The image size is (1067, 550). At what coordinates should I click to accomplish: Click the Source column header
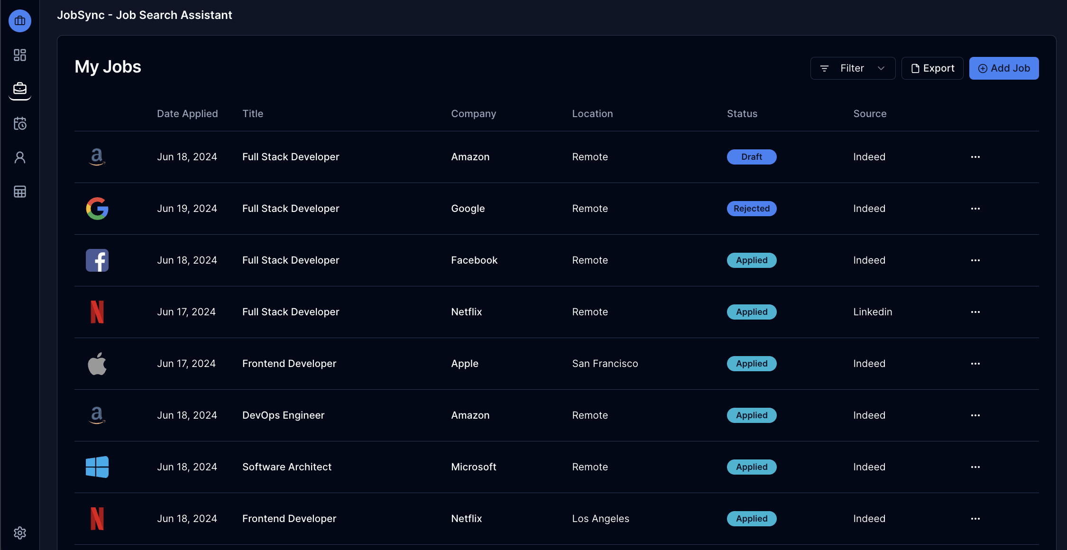(870, 114)
